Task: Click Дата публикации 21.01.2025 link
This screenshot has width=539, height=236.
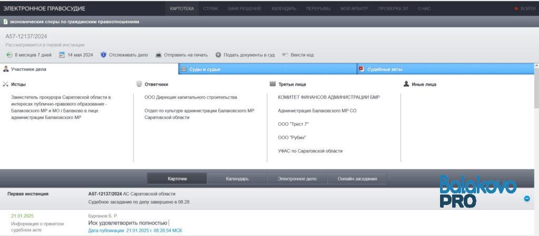Action: pos(135,231)
